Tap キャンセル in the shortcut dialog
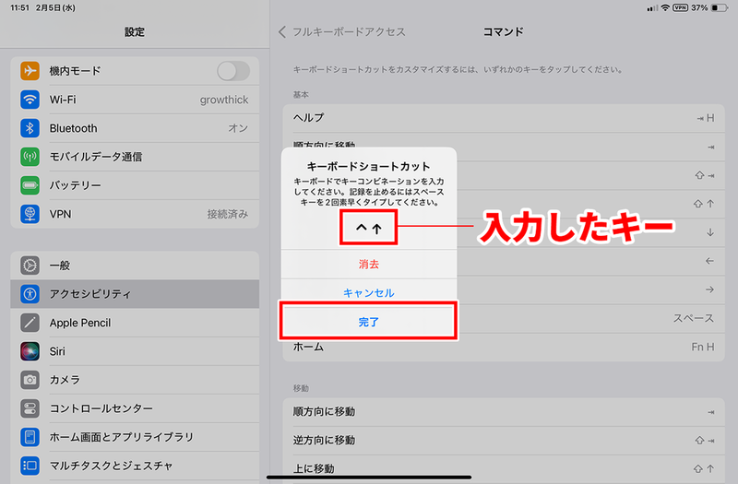The width and height of the screenshot is (738, 484). [x=368, y=293]
